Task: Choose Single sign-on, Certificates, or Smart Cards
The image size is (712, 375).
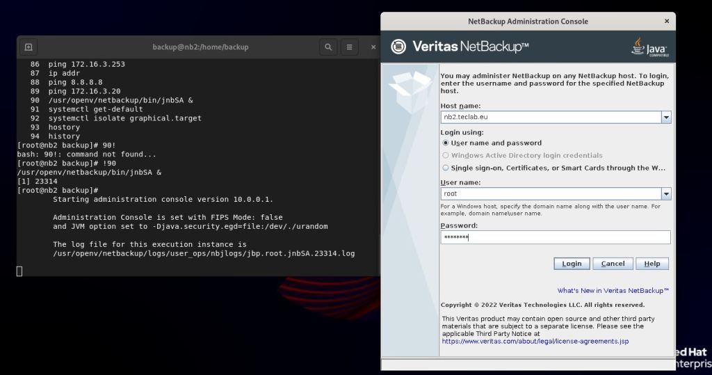Action: (446, 168)
